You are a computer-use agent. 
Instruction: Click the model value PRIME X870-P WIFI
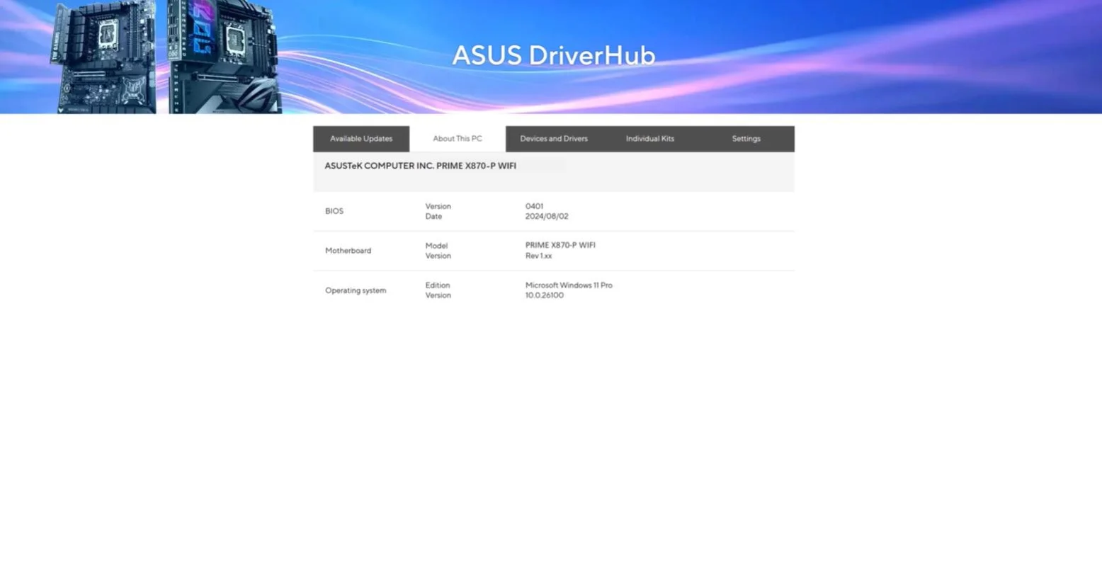[560, 245]
